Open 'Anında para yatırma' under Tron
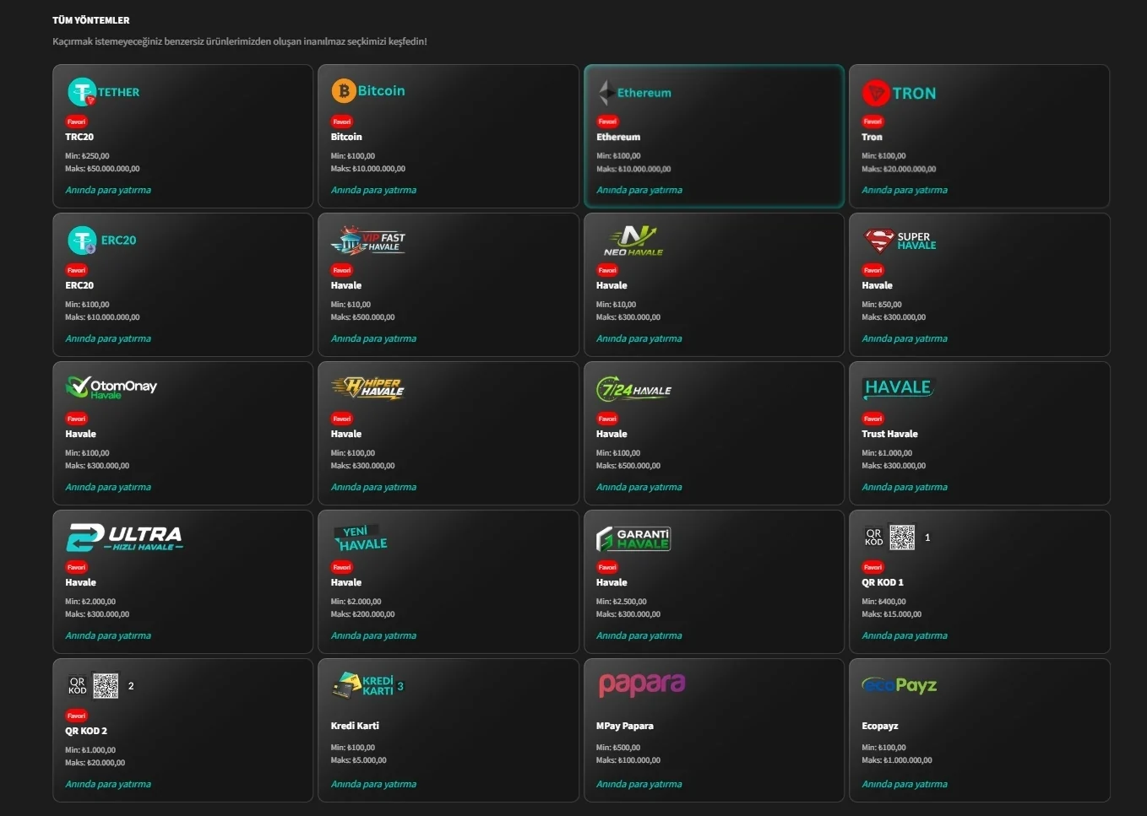 [905, 190]
